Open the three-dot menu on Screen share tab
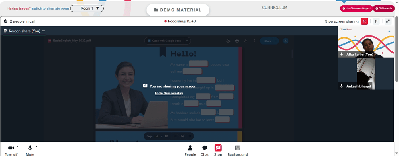Viewport: 399px width, 156px height. coord(44,31)
